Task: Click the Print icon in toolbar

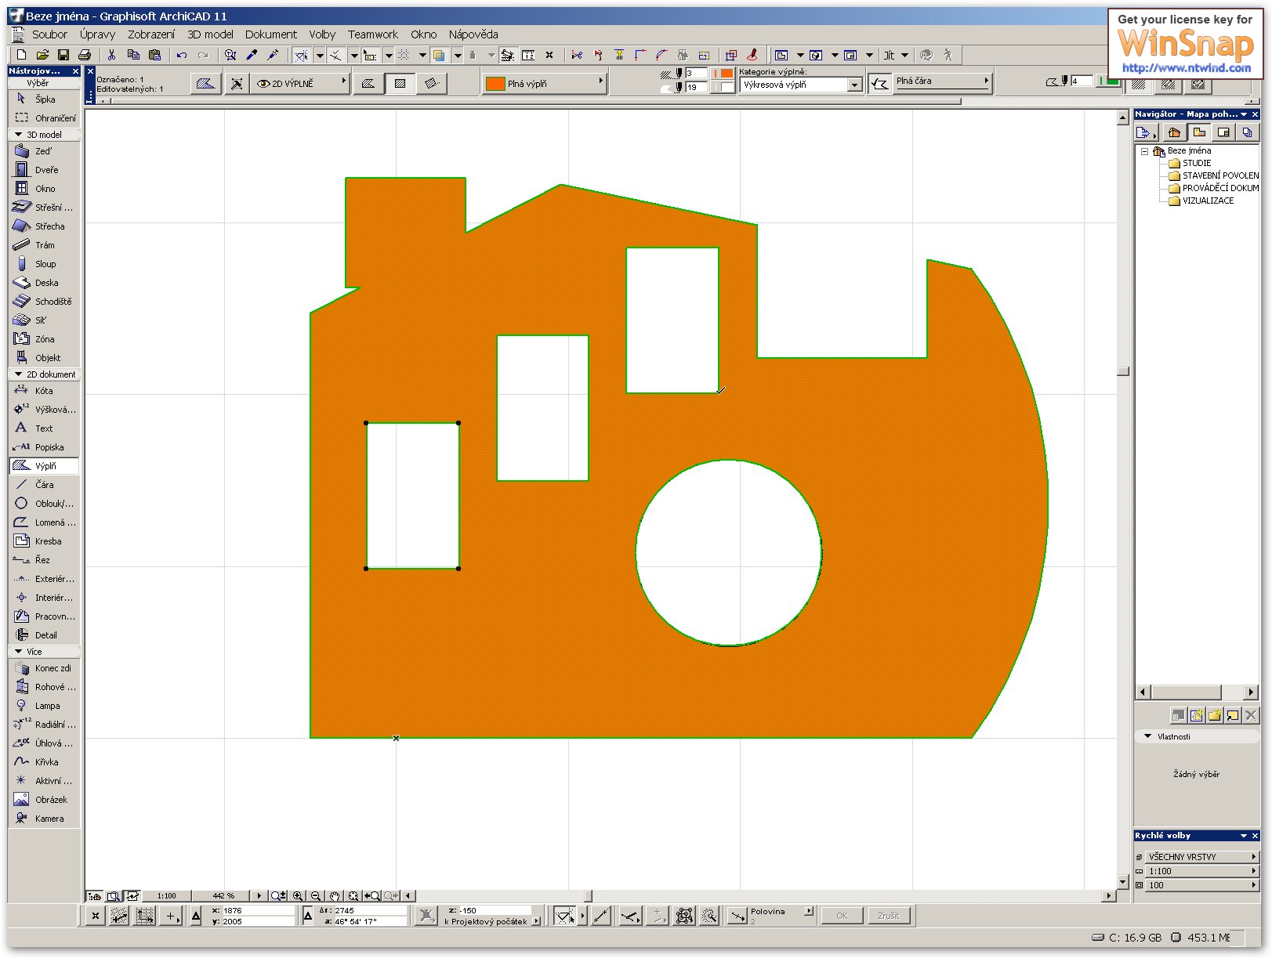Action: point(85,55)
